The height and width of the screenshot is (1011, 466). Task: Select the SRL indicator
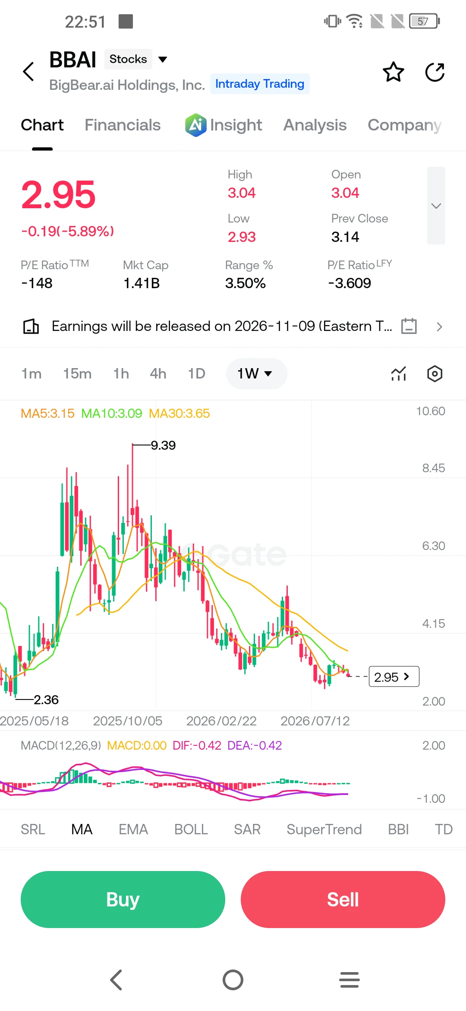pos(33,830)
